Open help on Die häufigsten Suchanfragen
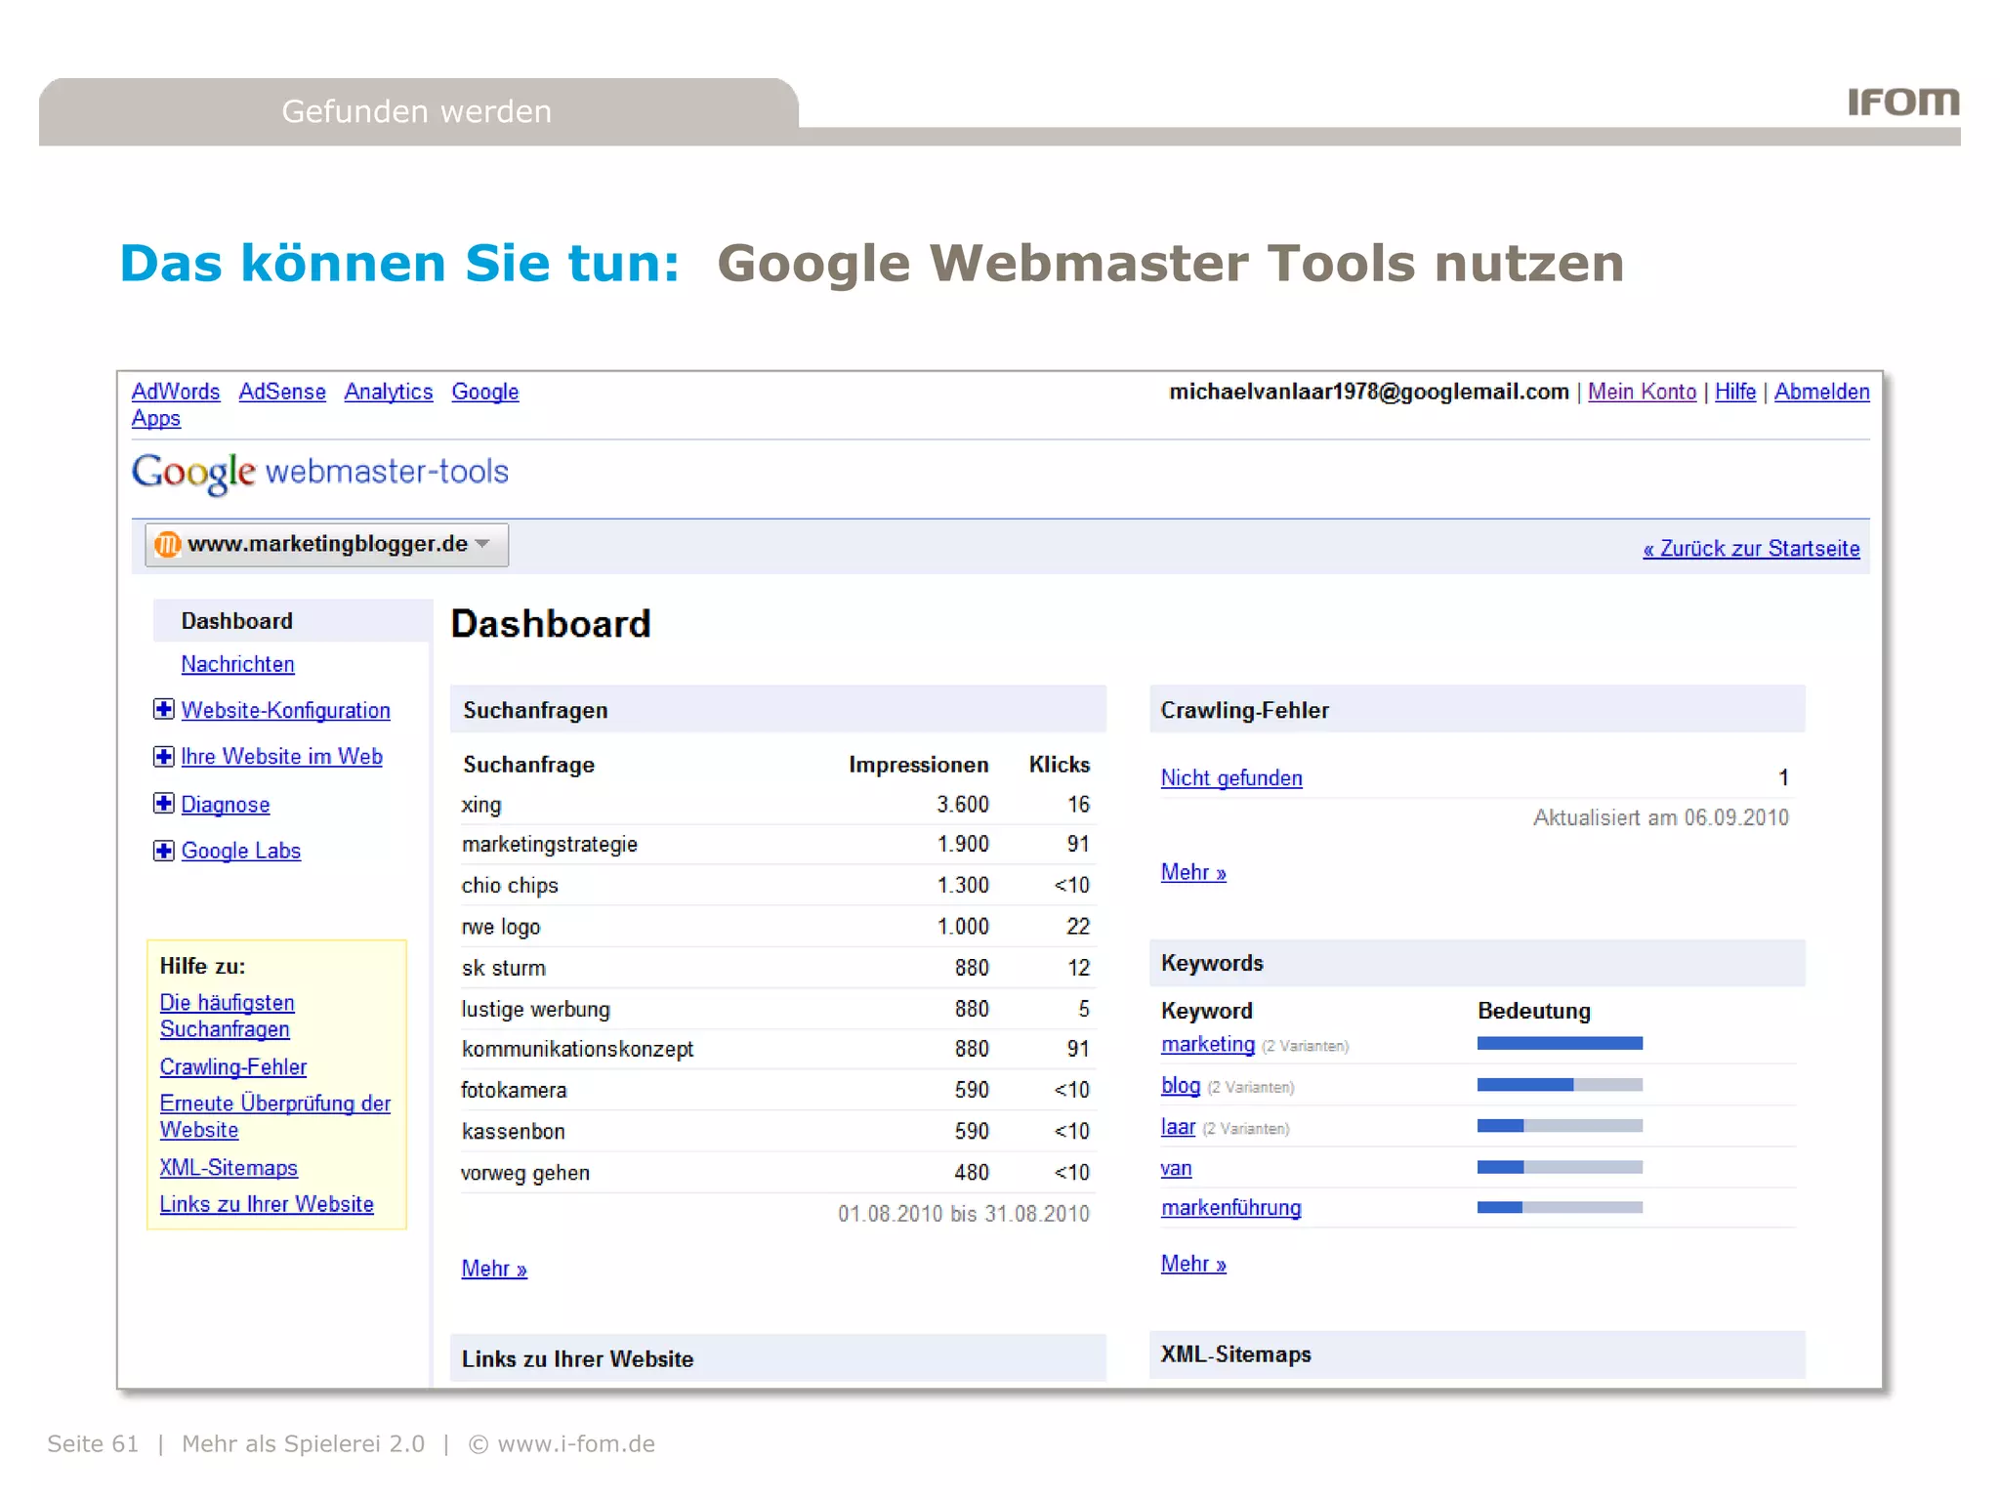Screen dimensions: 2000x1500 click(228, 1016)
